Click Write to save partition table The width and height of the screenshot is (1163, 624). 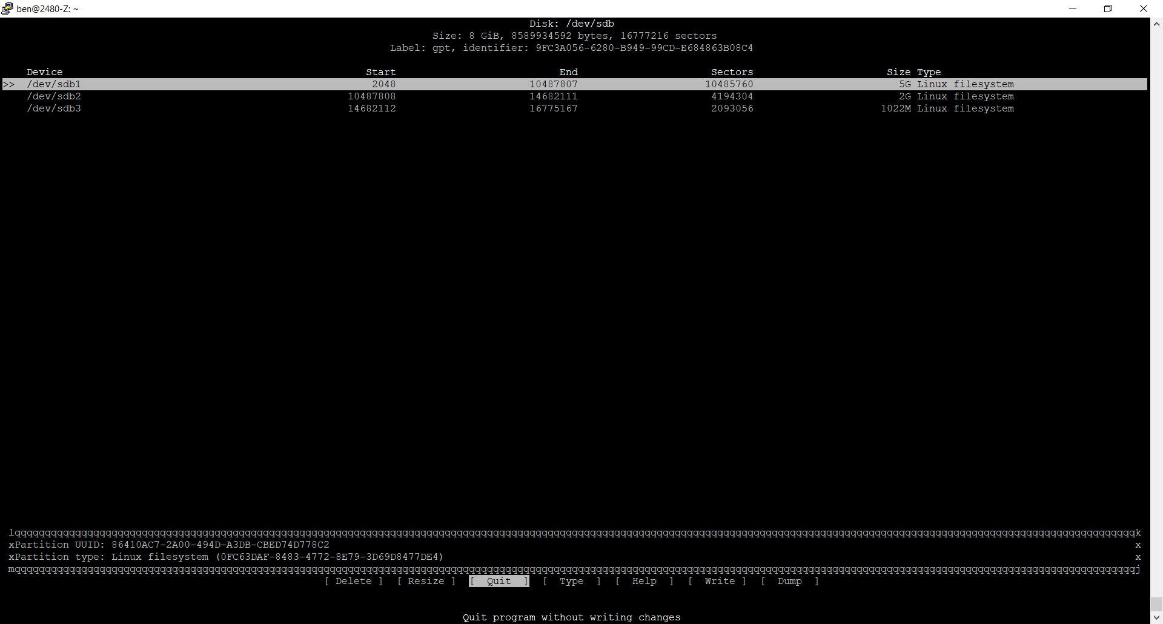coord(719,581)
